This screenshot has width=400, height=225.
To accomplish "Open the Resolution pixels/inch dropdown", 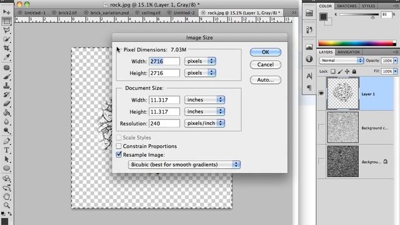I will (x=204, y=123).
